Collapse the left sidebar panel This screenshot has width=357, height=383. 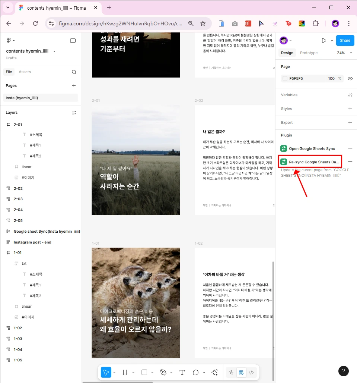pos(73,40)
